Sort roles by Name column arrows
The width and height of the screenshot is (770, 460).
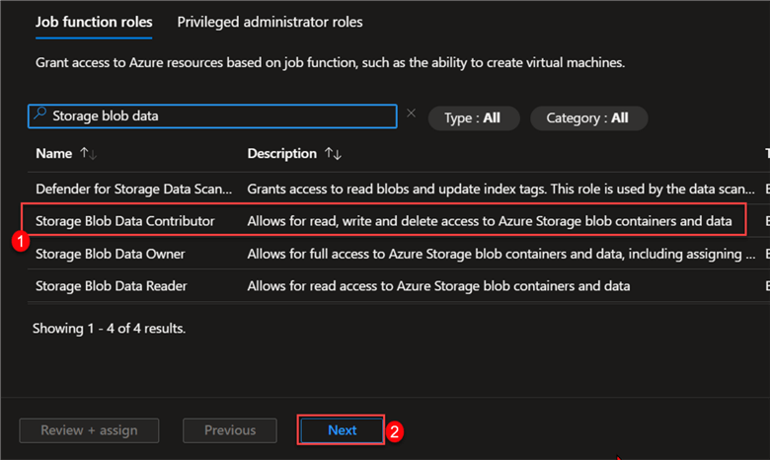88,154
